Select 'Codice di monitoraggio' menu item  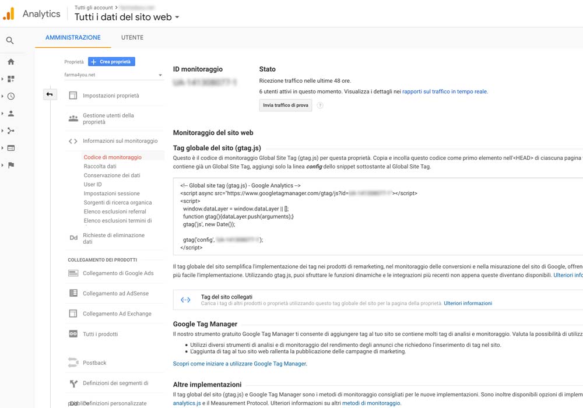[x=113, y=157]
